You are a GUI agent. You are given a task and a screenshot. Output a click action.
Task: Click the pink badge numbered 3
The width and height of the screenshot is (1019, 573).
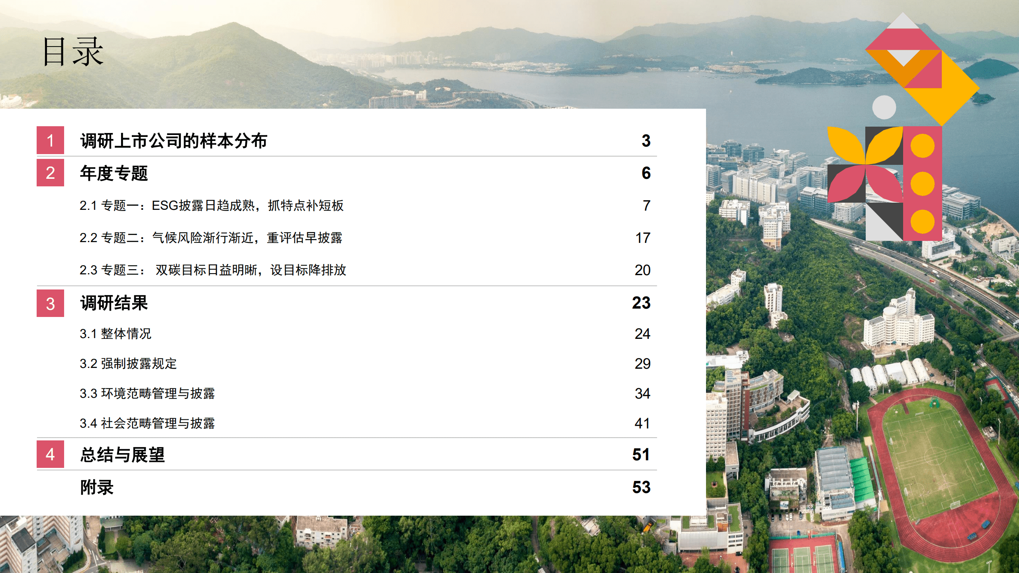coord(50,303)
